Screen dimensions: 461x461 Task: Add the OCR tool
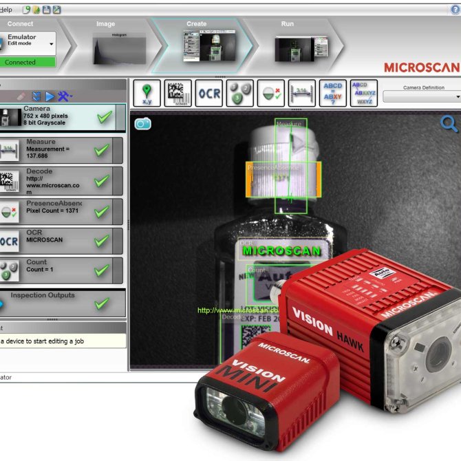tap(208, 93)
